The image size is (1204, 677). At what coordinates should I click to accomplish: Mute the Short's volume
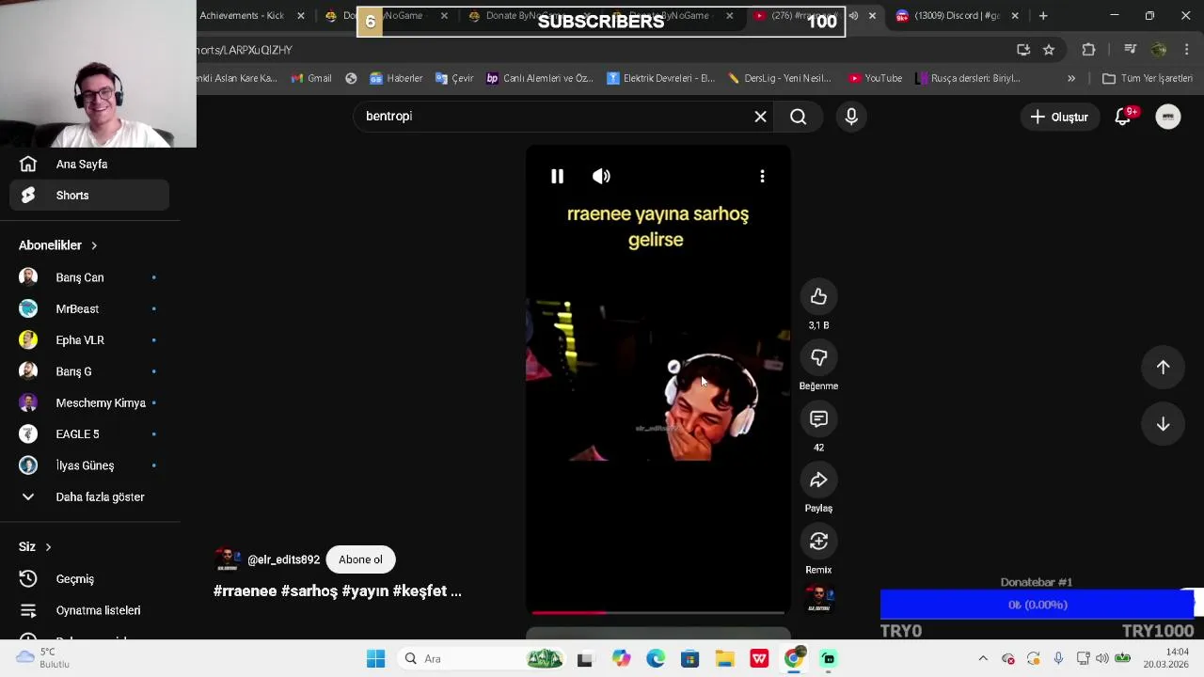coord(601,176)
